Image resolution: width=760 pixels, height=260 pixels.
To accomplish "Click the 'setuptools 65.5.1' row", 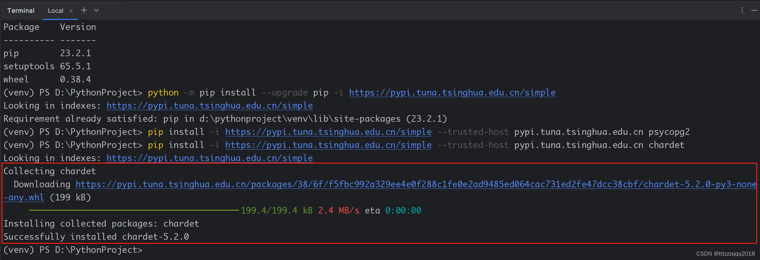I will coord(47,66).
